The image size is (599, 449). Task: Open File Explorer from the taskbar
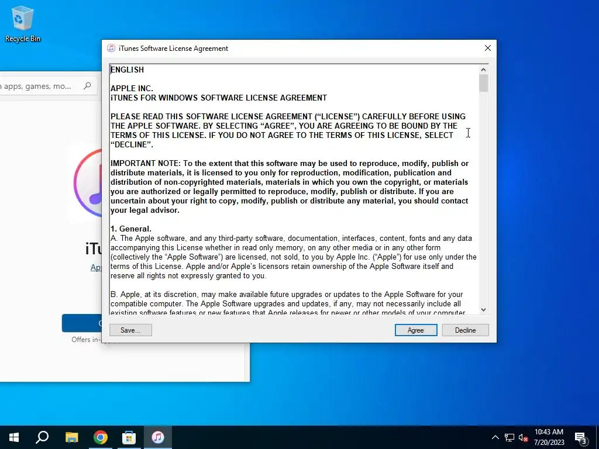coord(71,437)
